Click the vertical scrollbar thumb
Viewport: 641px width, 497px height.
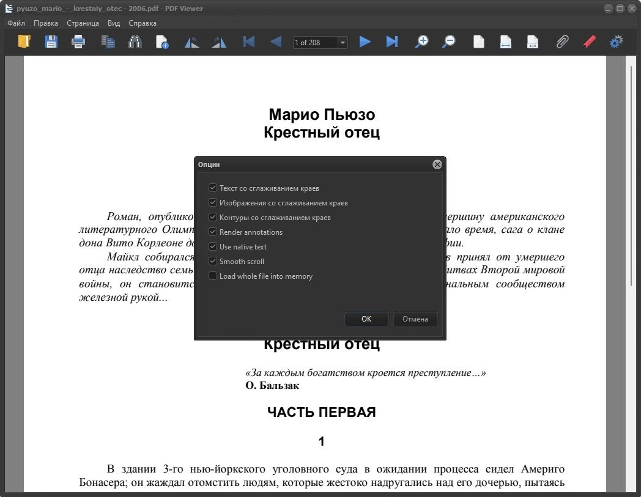[632, 175]
